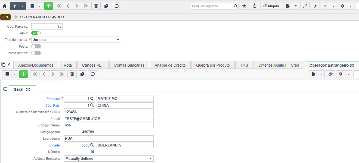The width and height of the screenshot is (359, 163).
Task: Click the Empresa label link
Action: coord(53,99)
